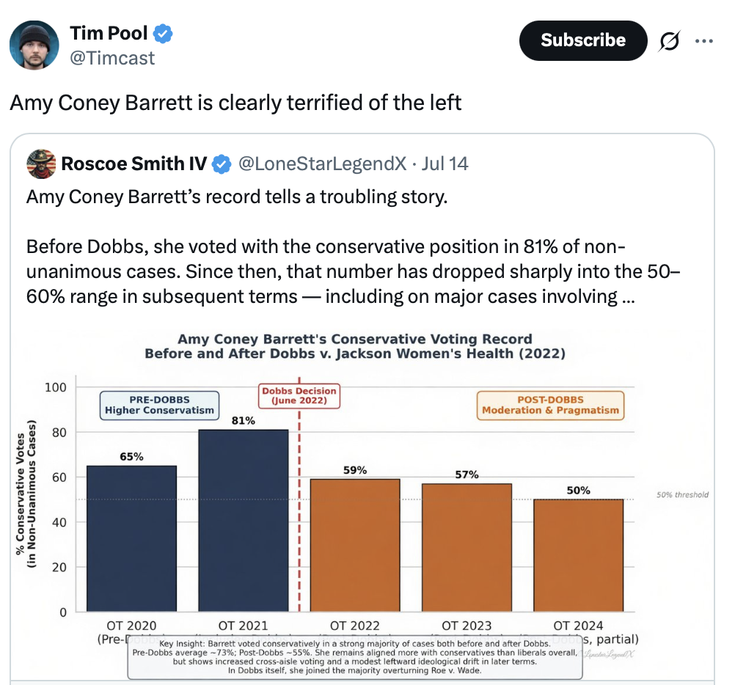This screenshot has width=735, height=685.
Task: Click the POST-DOBBS Moderation & Pragmatism label
Action: coord(550,406)
